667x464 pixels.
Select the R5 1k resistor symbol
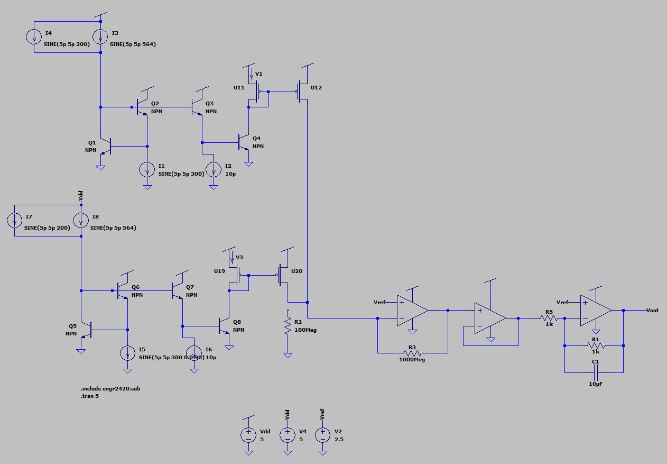pos(549,318)
